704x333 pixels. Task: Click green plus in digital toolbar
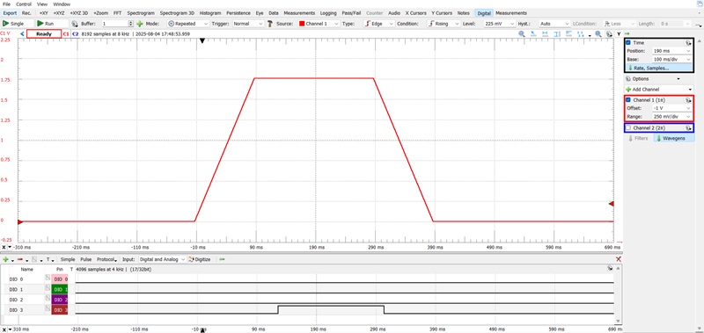(x=5, y=259)
